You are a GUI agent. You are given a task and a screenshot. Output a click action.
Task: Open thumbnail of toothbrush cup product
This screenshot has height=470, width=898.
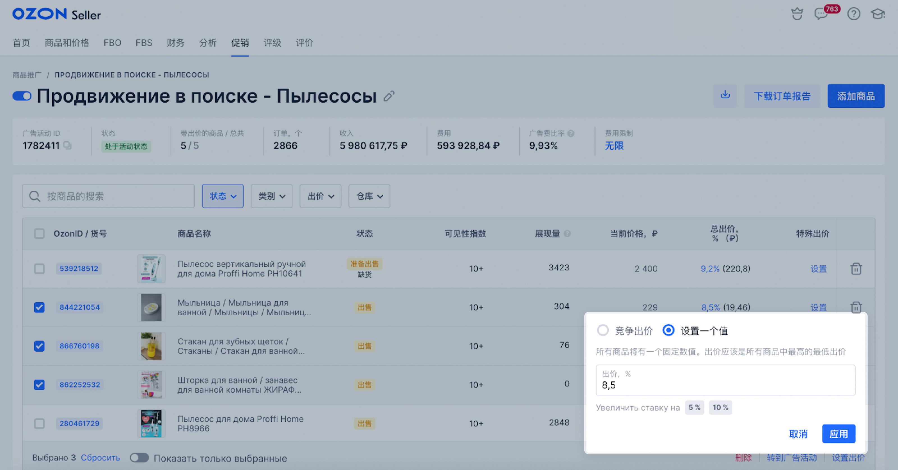click(x=151, y=345)
